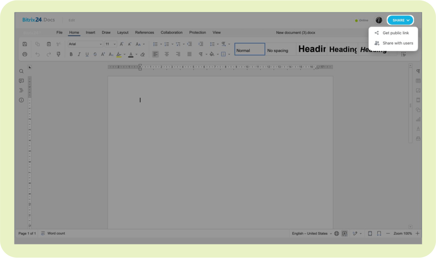Open table settings in the right sidebar
The height and width of the screenshot is (258, 436).
point(418,81)
